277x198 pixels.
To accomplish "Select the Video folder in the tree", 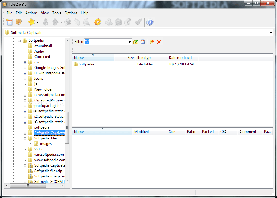I will (x=39, y=149).
